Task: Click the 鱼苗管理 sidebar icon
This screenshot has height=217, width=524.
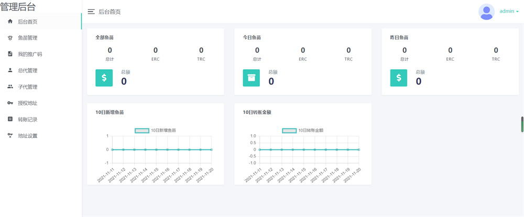Action: click(10, 38)
